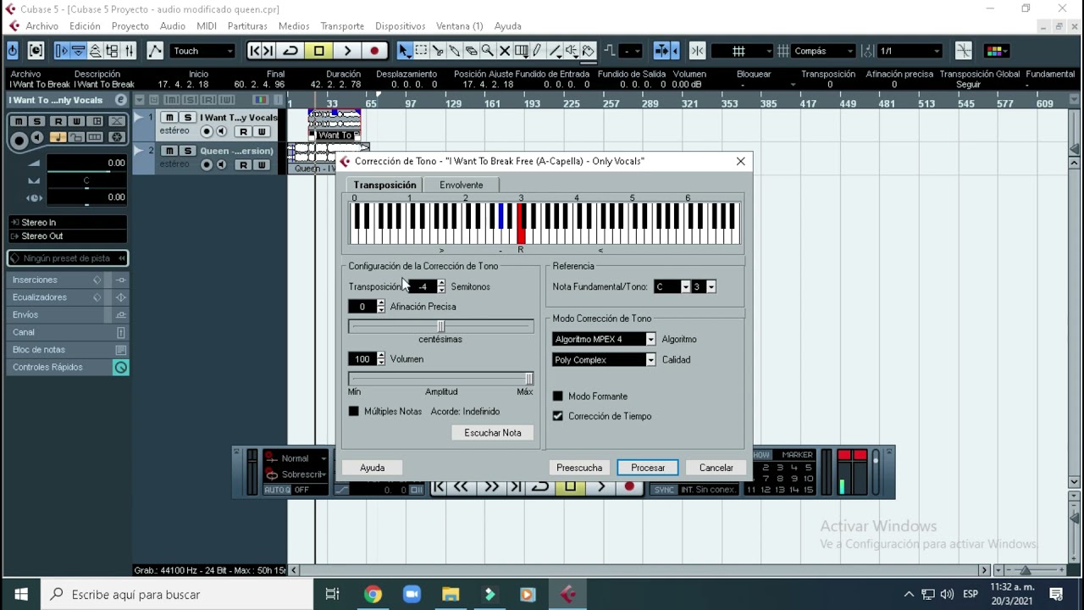1084x610 pixels.
Task: Adjust the Amplitud volume slider
Action: tap(440, 379)
